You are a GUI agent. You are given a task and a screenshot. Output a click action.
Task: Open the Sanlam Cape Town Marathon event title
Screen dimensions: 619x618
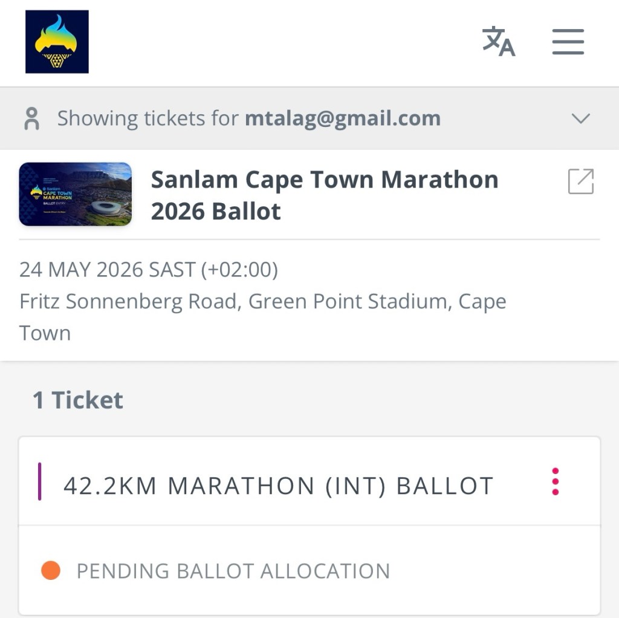(324, 180)
